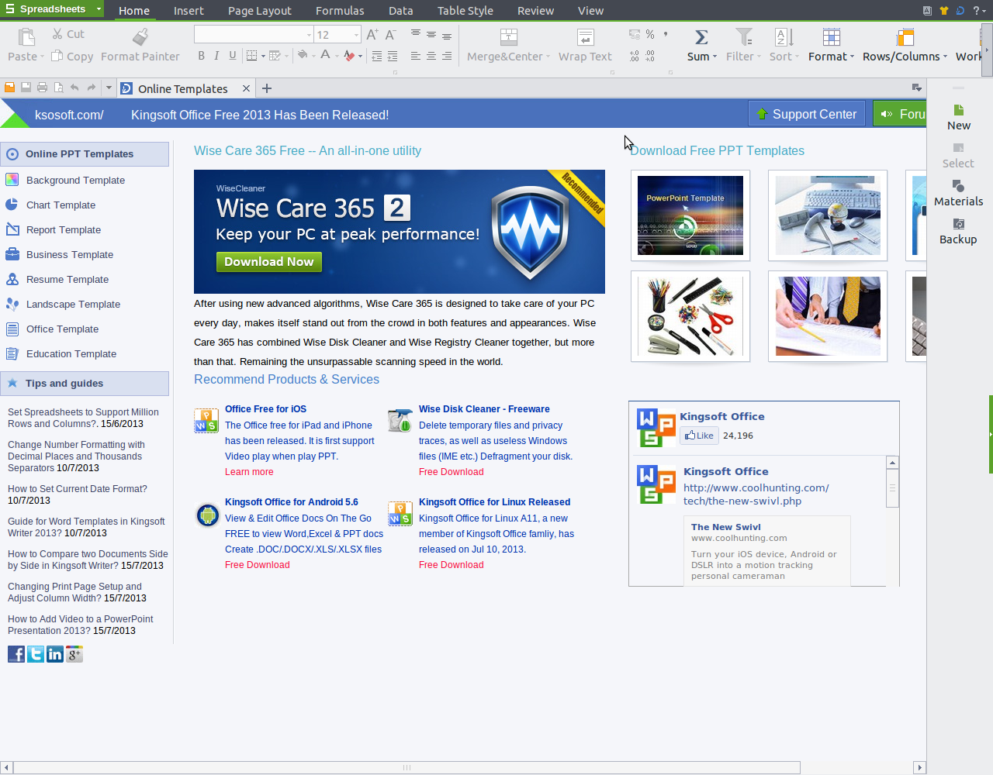This screenshot has height=775, width=993.
Task: Click the print icon in quick access bar
Action: (x=42, y=88)
